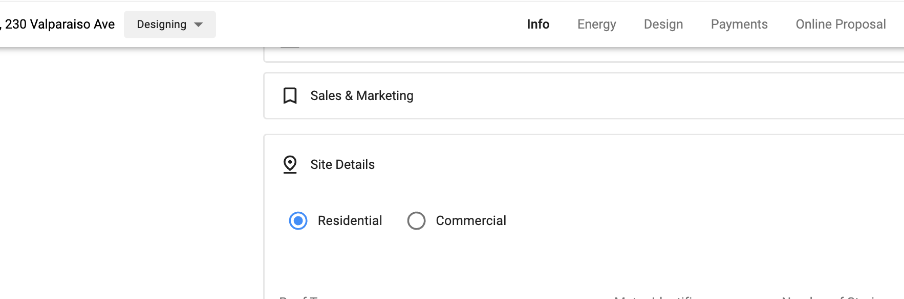
Task: Go to the Design tab
Action: (663, 24)
